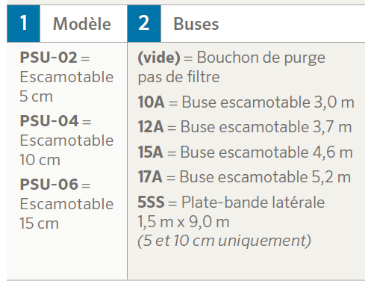Select the Escamotable 10 cm description
Screen dimensions: 365x281
pyautogui.click(x=66, y=150)
